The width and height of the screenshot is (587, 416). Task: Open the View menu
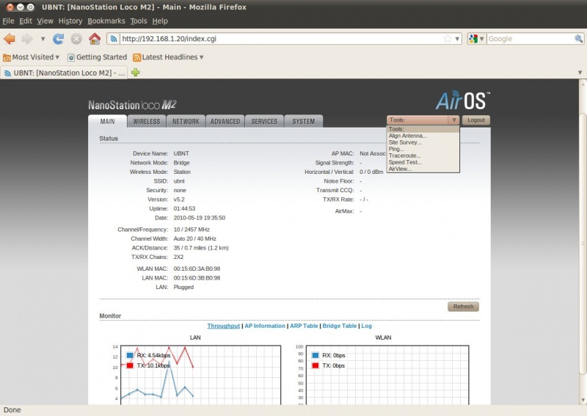pyautogui.click(x=45, y=21)
